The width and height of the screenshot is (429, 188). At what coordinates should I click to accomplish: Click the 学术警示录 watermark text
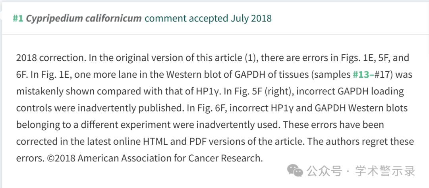[385, 171]
